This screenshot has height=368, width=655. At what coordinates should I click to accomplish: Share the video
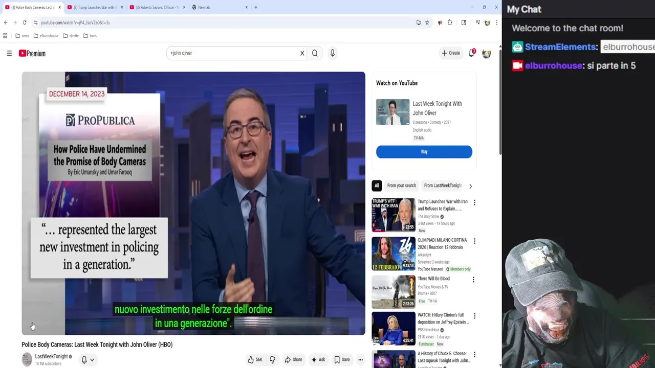tap(293, 360)
